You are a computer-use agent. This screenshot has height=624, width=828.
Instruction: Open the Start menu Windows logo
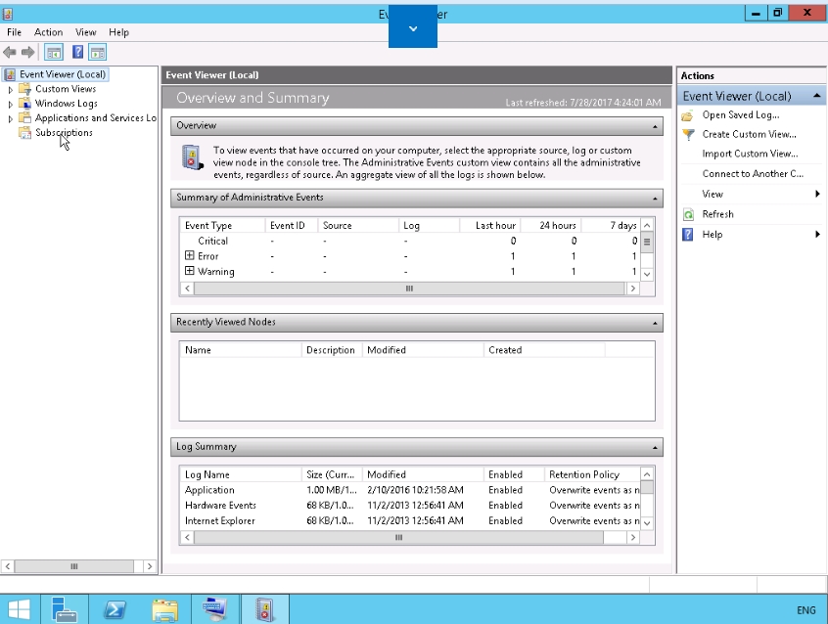tap(20, 609)
